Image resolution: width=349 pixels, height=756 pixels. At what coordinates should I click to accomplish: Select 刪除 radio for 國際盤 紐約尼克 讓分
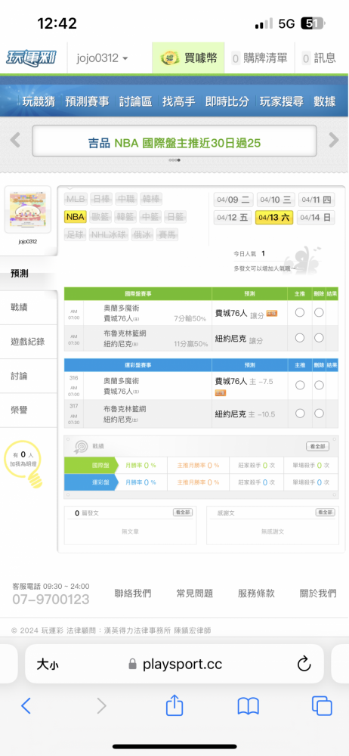pyautogui.click(x=319, y=337)
